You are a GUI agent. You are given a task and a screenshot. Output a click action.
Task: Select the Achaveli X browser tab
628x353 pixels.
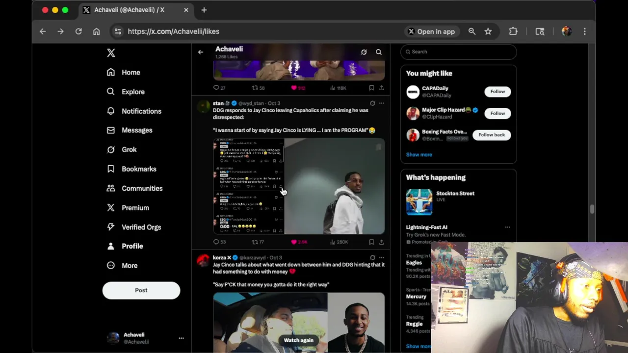(x=136, y=10)
